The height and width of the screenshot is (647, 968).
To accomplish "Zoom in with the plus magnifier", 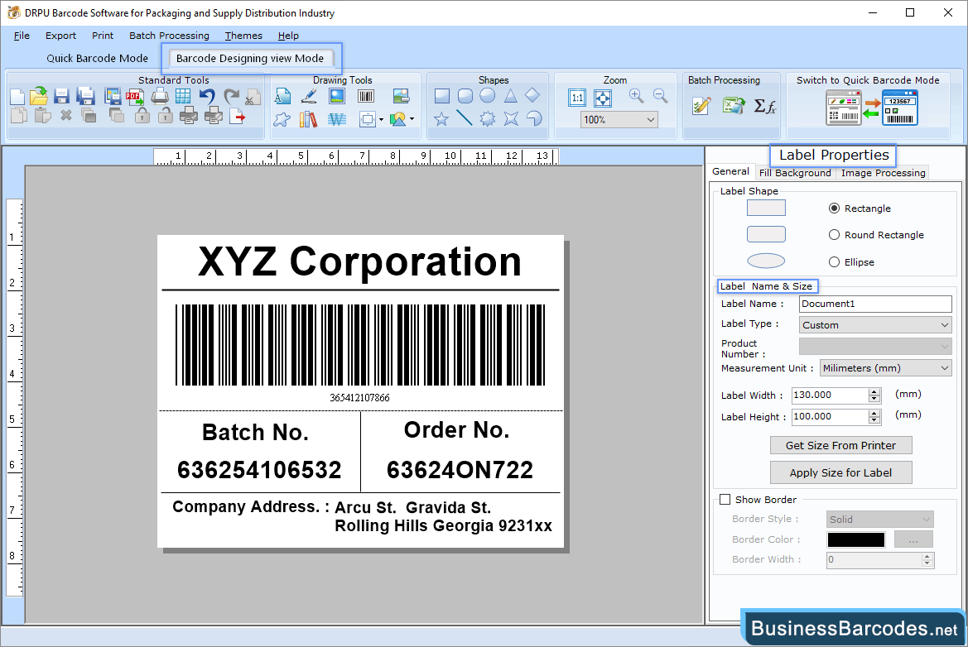I will click(637, 96).
